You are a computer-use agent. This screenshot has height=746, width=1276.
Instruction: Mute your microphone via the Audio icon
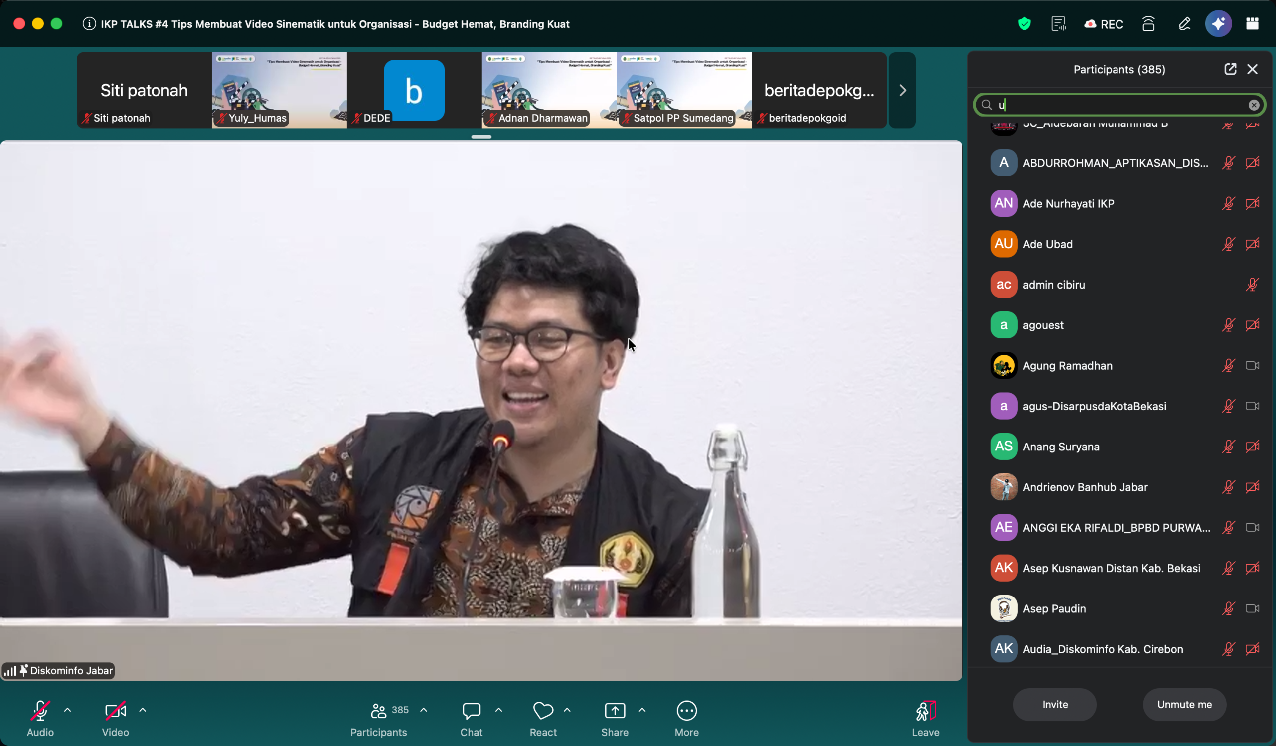(40, 710)
